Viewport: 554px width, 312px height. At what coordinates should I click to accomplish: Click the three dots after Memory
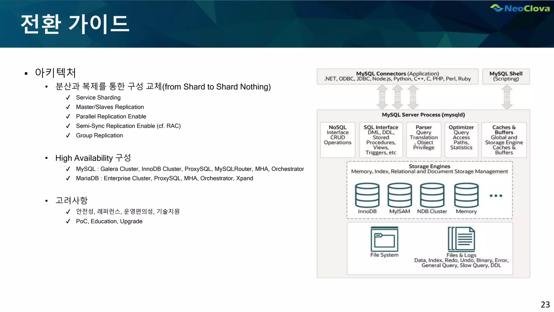[496, 196]
